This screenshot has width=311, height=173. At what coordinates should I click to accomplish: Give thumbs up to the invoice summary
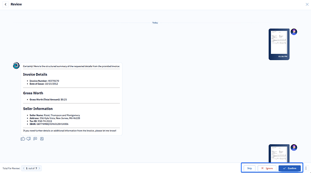point(23,139)
